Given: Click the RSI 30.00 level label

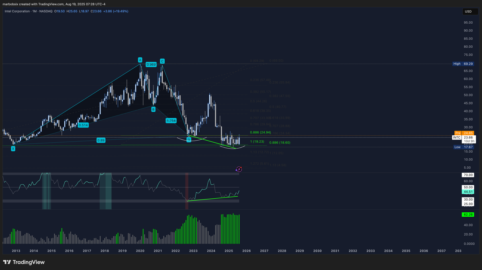Looking at the screenshot, I should point(468,199).
